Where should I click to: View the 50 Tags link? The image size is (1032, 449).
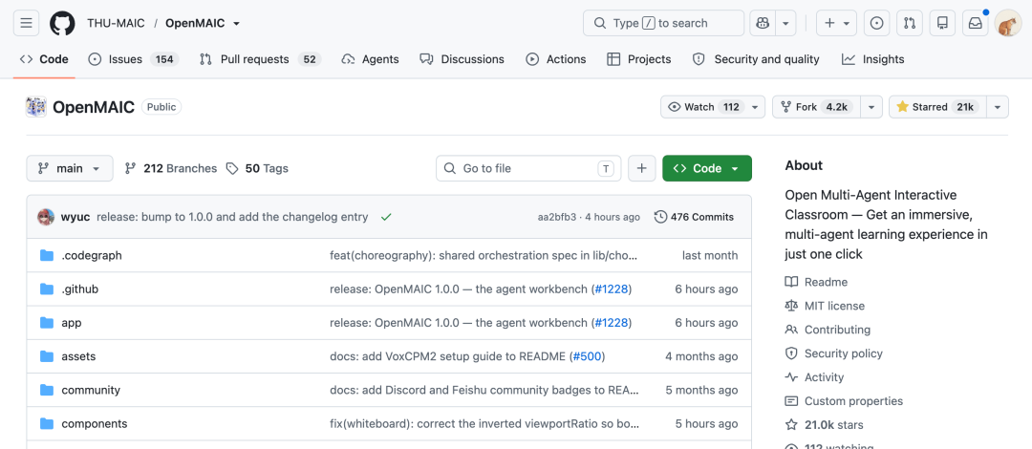(x=257, y=168)
